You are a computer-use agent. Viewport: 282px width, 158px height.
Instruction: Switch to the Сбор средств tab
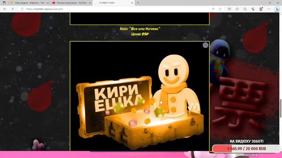click(x=30, y=3)
